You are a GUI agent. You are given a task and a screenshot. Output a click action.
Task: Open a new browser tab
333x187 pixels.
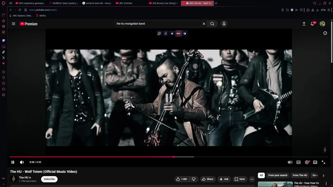(x=216, y=3)
